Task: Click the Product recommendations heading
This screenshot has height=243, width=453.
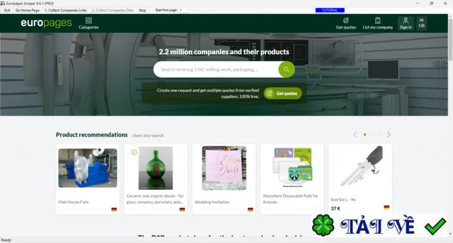Action: [x=92, y=135]
